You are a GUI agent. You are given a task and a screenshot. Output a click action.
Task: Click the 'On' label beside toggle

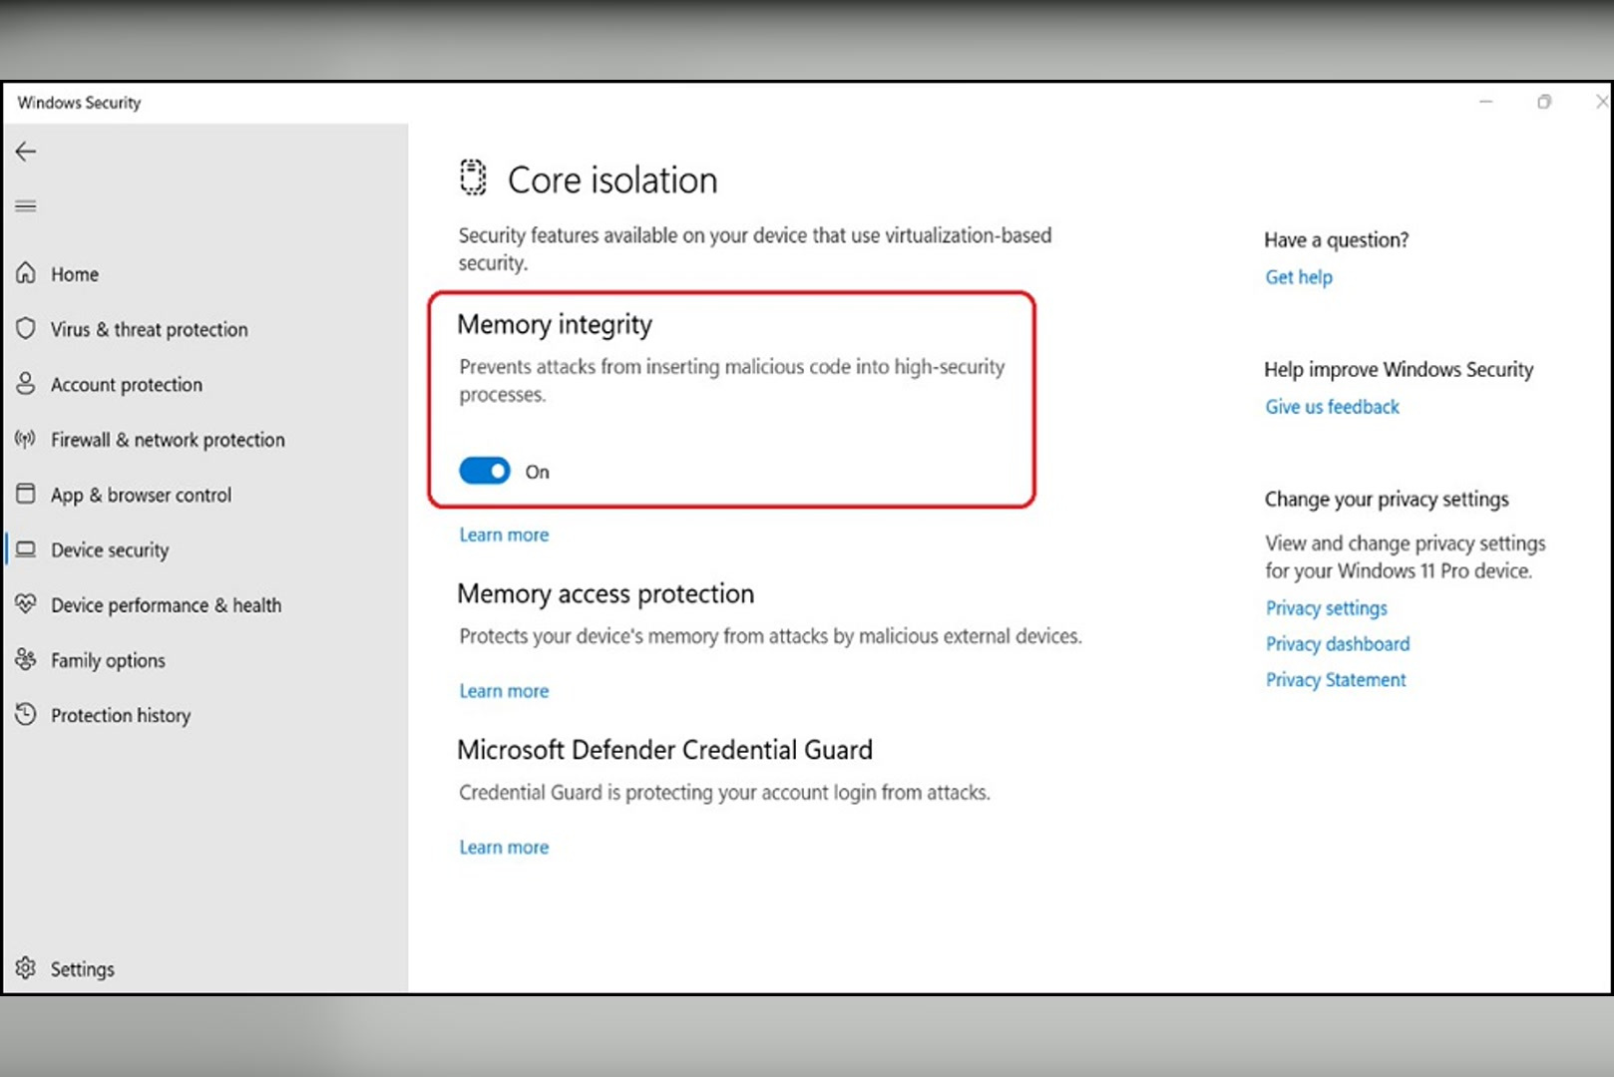coord(537,472)
